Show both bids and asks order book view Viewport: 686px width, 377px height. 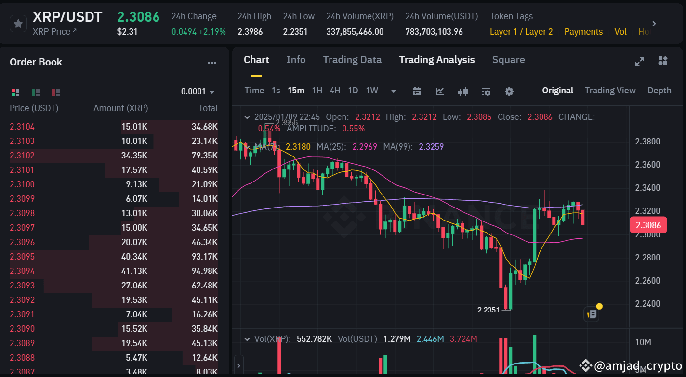click(x=15, y=92)
